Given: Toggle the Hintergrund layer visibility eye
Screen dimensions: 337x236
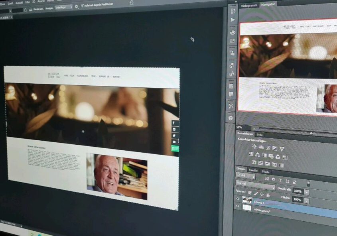Looking at the screenshot, I should 238,206.
